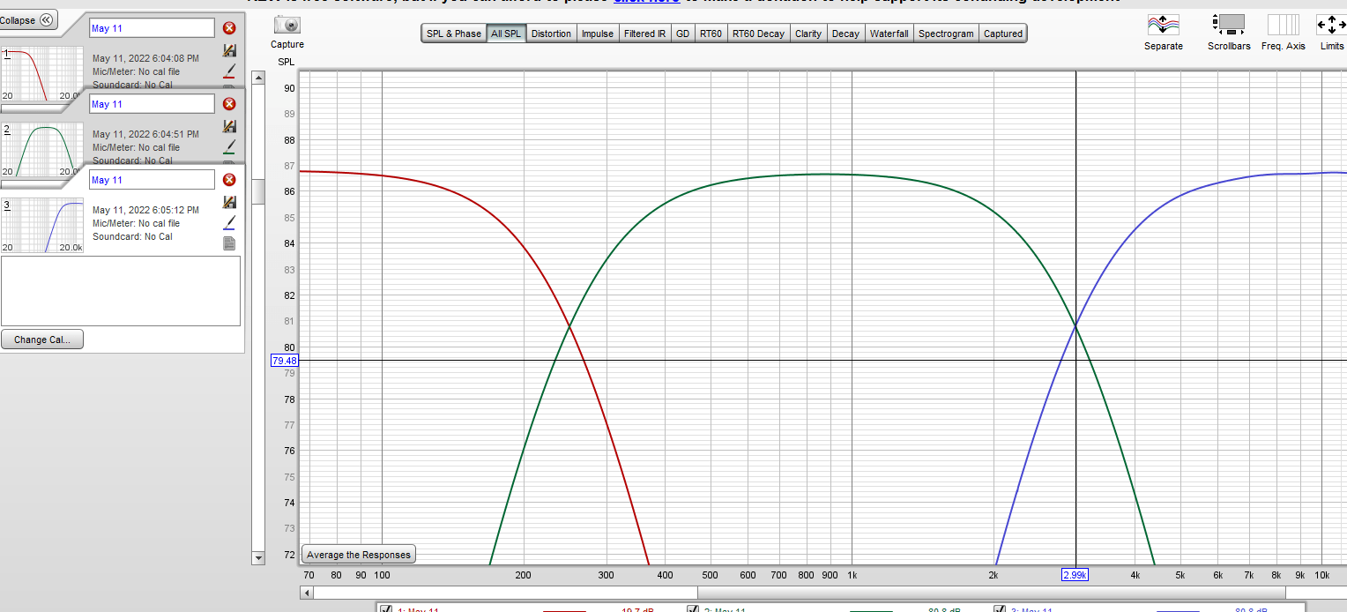The width and height of the screenshot is (1347, 612).
Task: Click the Separate traces icon
Action: click(1163, 25)
